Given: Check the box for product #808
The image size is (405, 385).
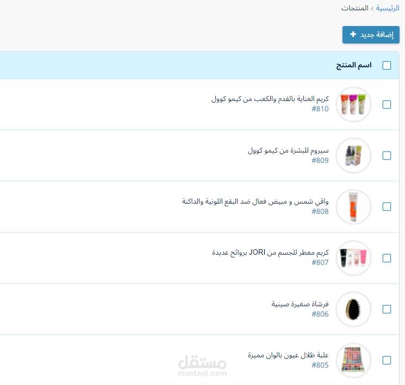Looking at the screenshot, I should click(387, 207).
